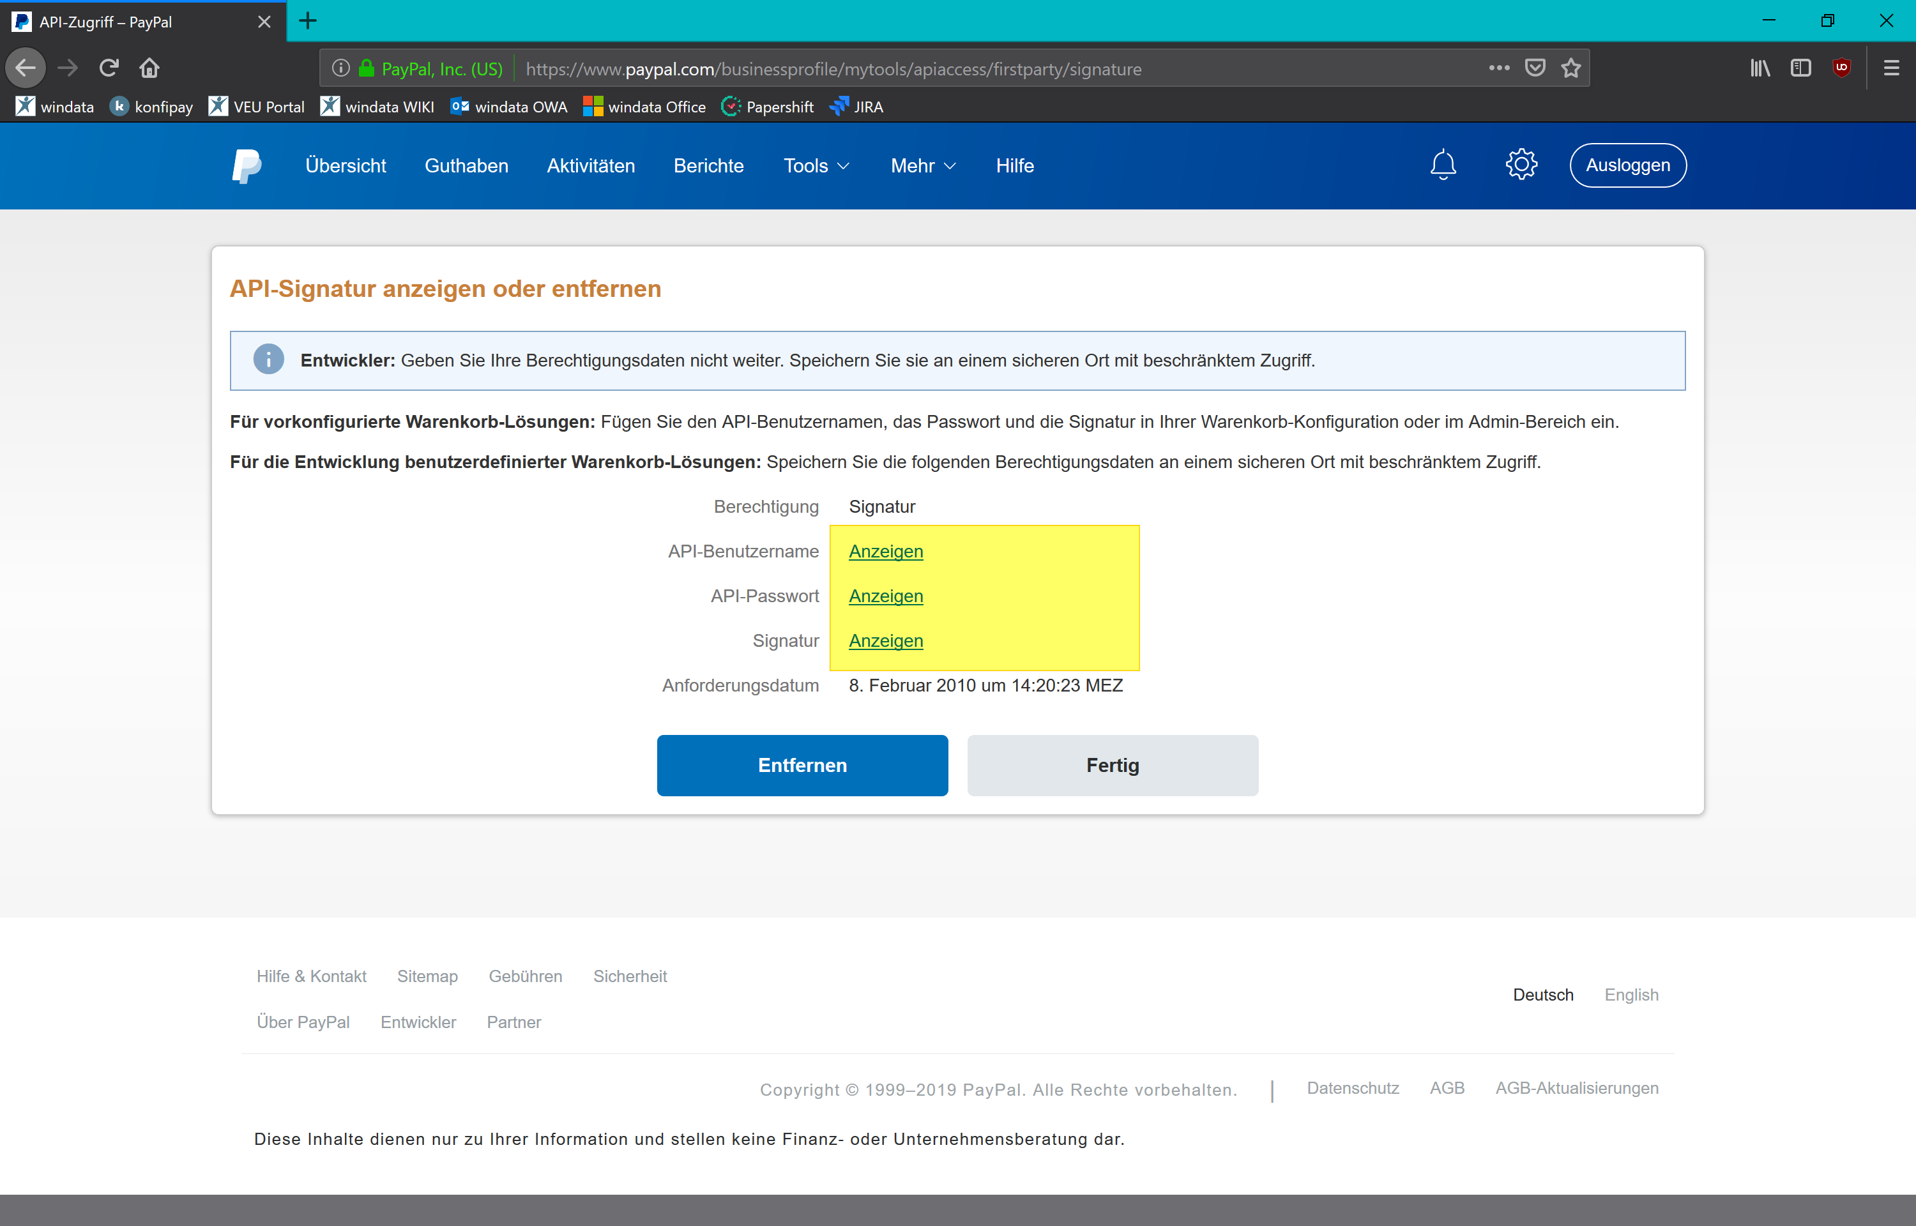Expand the Tools dropdown menu
Screen dimensions: 1916x1226
click(816, 165)
